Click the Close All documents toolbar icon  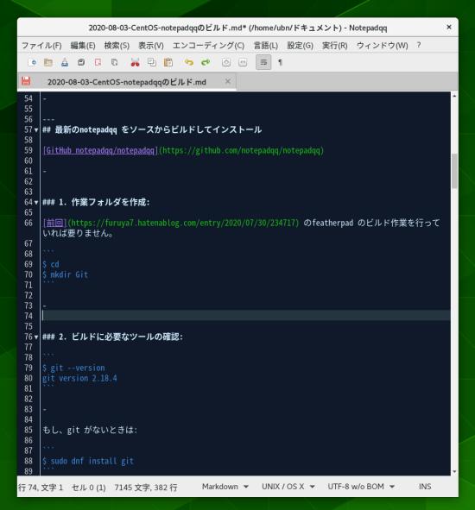(114, 62)
